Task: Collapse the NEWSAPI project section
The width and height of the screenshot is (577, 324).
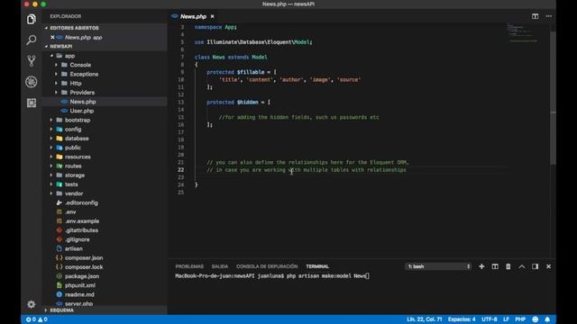Action: tap(61, 46)
